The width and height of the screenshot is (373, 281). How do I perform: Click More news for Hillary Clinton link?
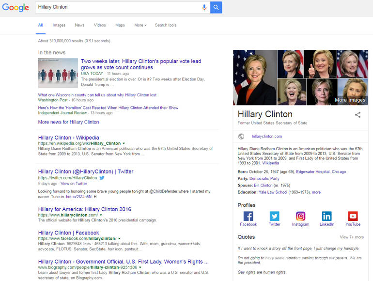coord(68,122)
